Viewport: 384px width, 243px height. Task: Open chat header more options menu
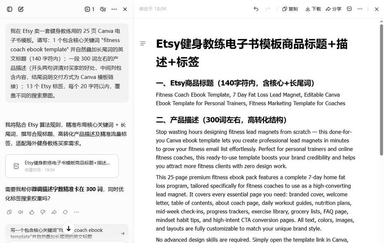click(x=114, y=9)
